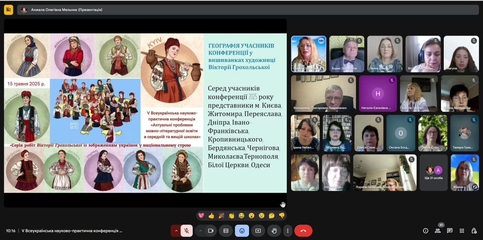Screen dimensions: 483x240
Task: Click the presentation indicator icon at top
Action: pyautogui.click(x=8, y=10)
